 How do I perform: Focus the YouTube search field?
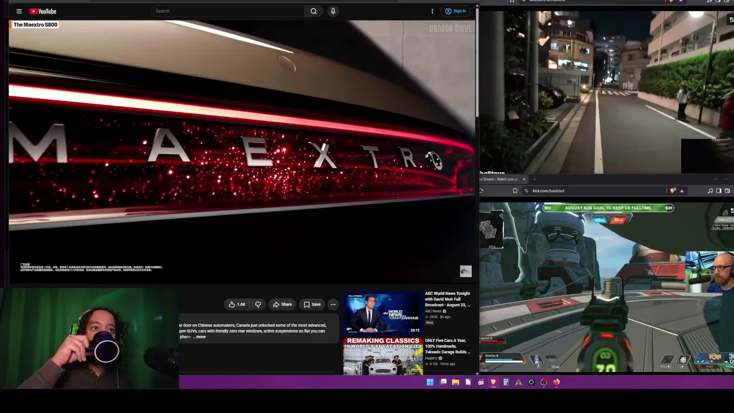(229, 11)
